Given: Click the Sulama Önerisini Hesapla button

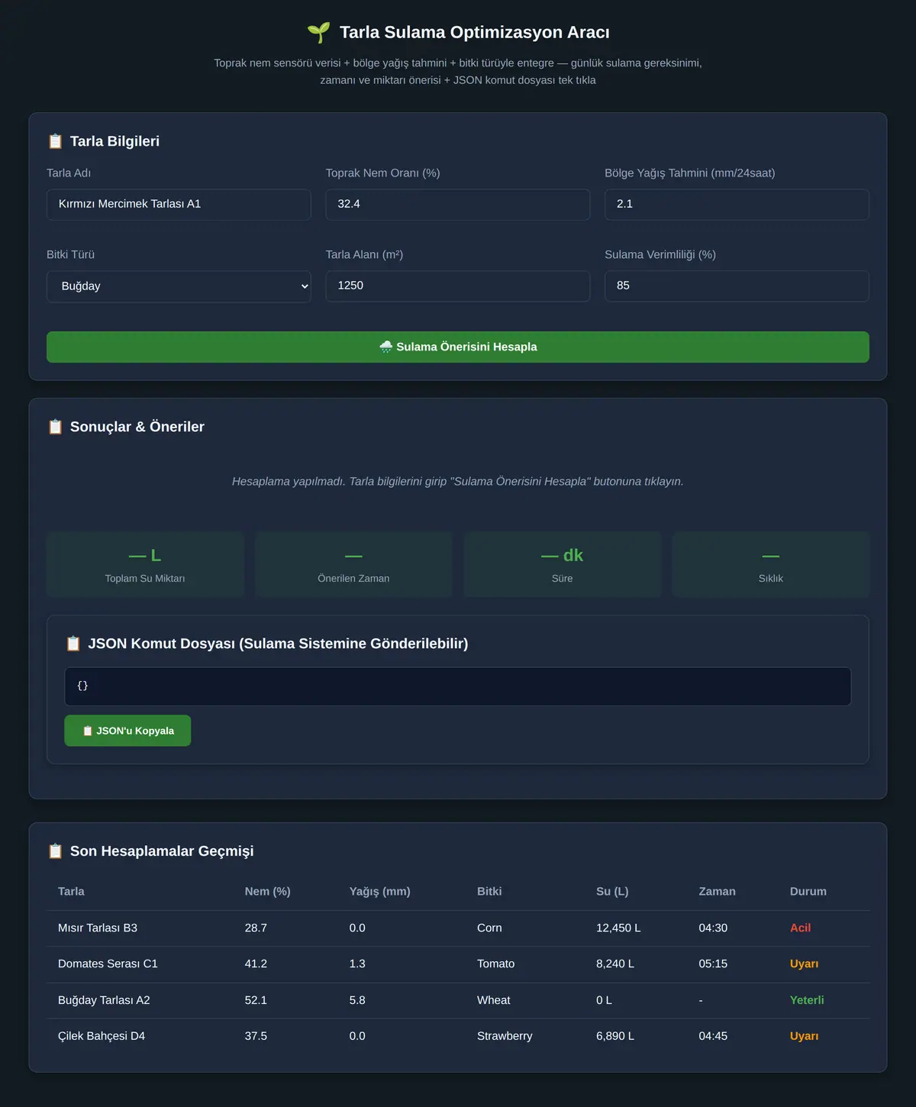Looking at the screenshot, I should [458, 347].
